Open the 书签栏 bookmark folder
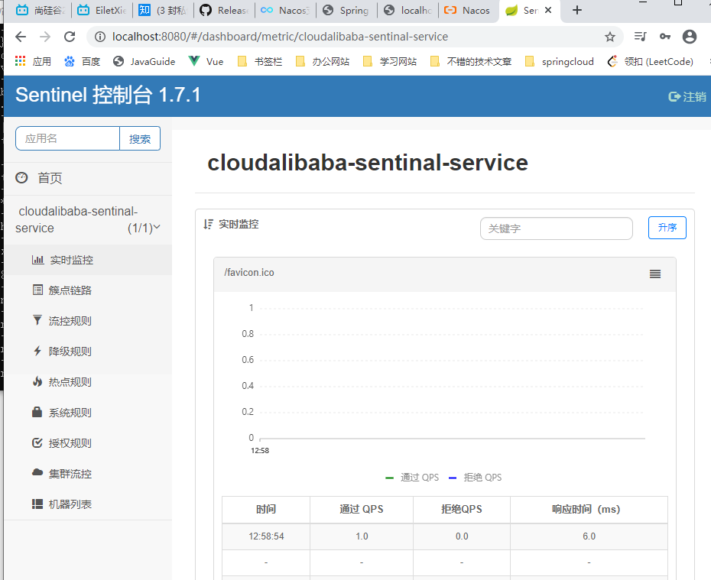 pyautogui.click(x=260, y=61)
